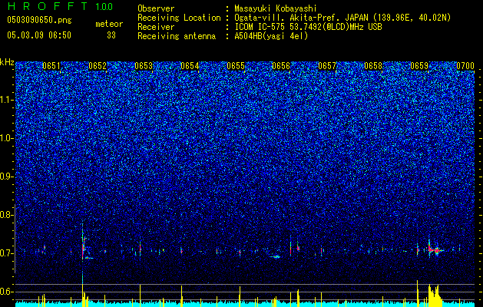This screenshot has width=483, height=307.
Task: Click the 0.8 kHz axis label
Action: pos(7,215)
